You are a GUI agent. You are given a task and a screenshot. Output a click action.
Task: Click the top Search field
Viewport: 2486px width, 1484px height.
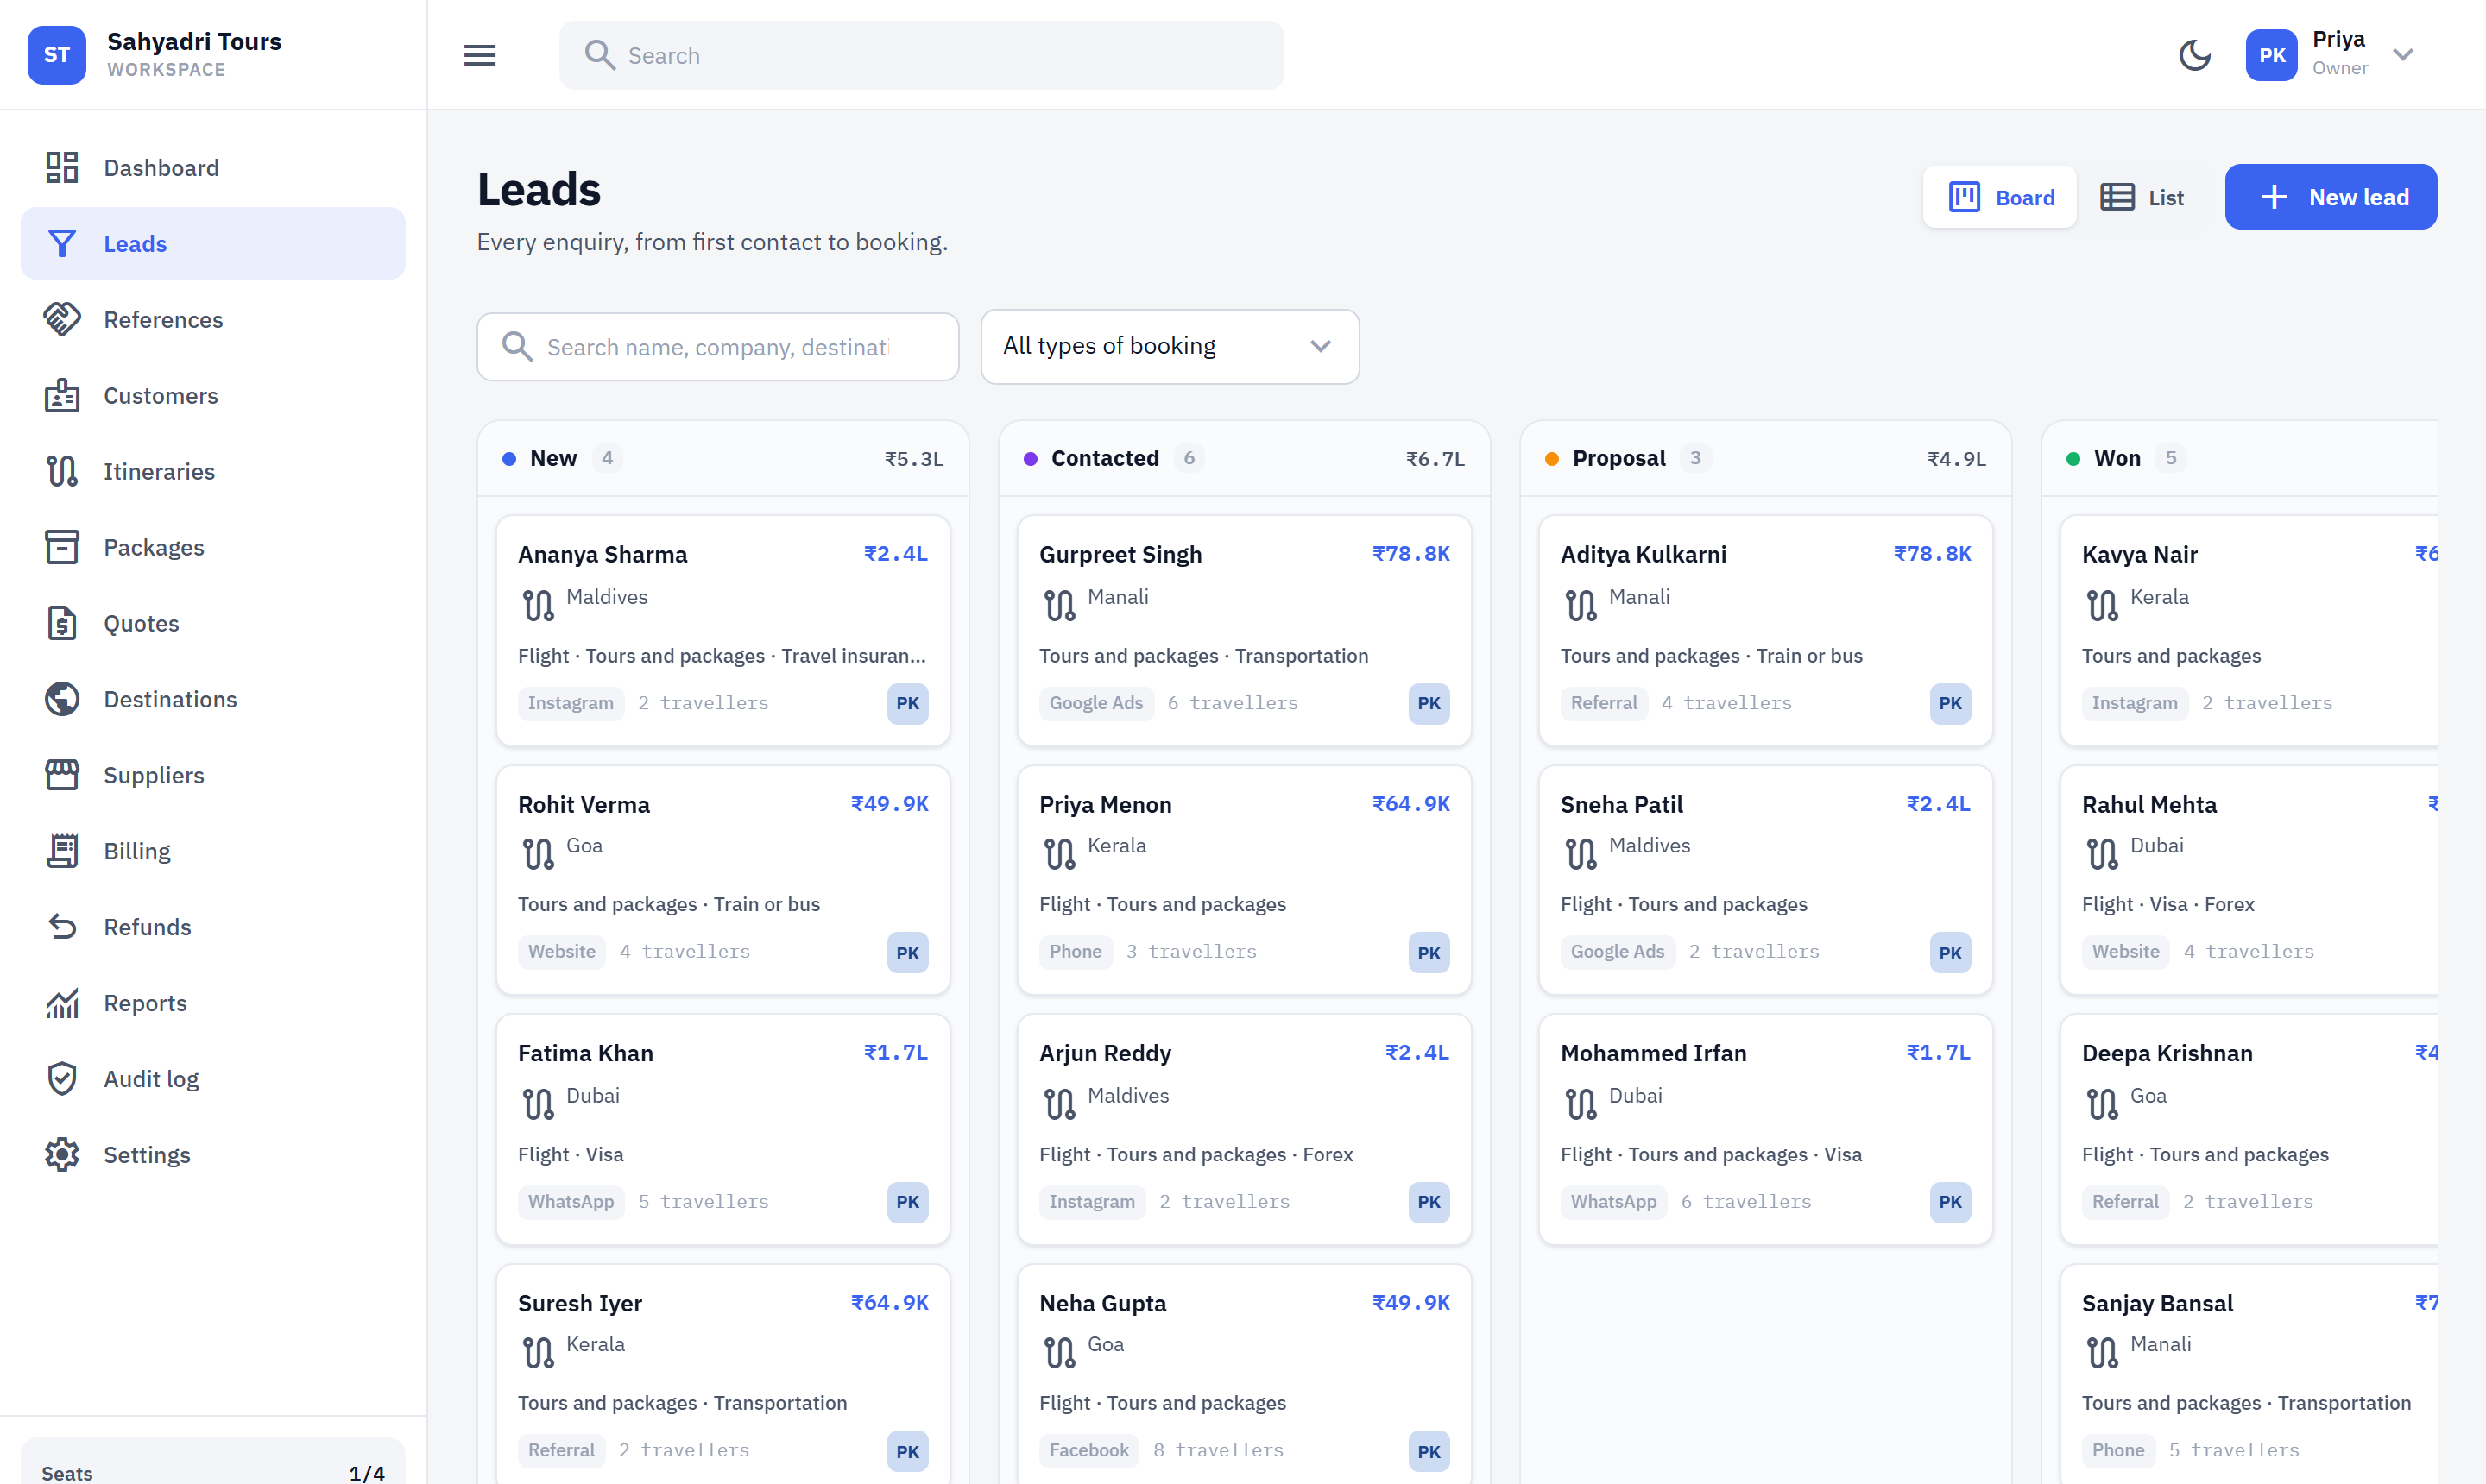pos(920,55)
